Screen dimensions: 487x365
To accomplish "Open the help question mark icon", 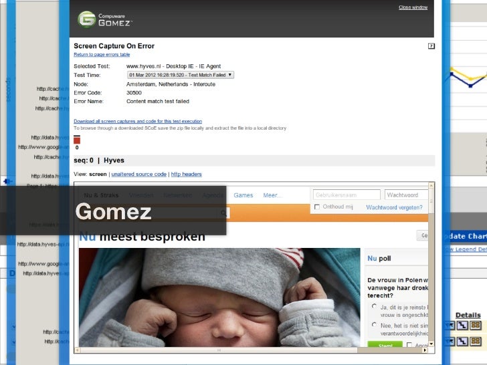I will (431, 46).
